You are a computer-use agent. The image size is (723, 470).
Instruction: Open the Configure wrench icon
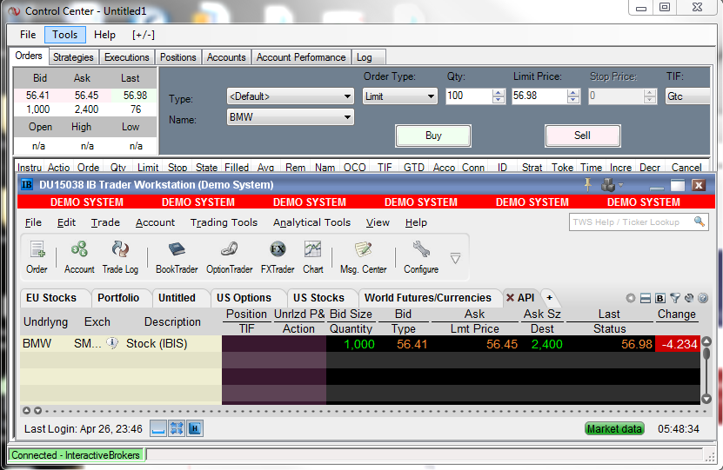pyautogui.click(x=421, y=257)
